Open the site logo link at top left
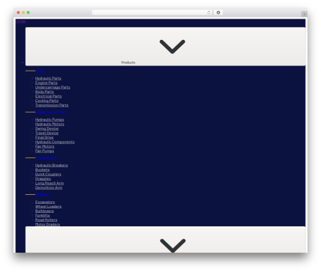This screenshot has width=321, height=272. coord(21,21)
